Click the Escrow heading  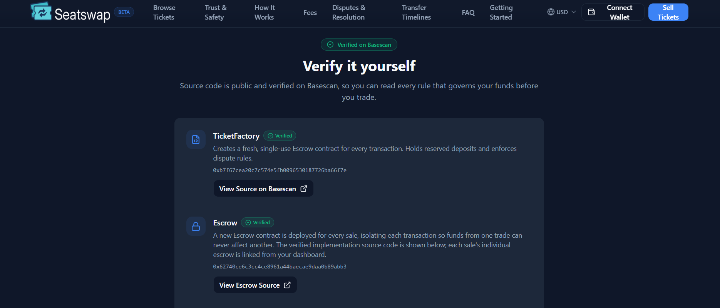pyautogui.click(x=225, y=223)
